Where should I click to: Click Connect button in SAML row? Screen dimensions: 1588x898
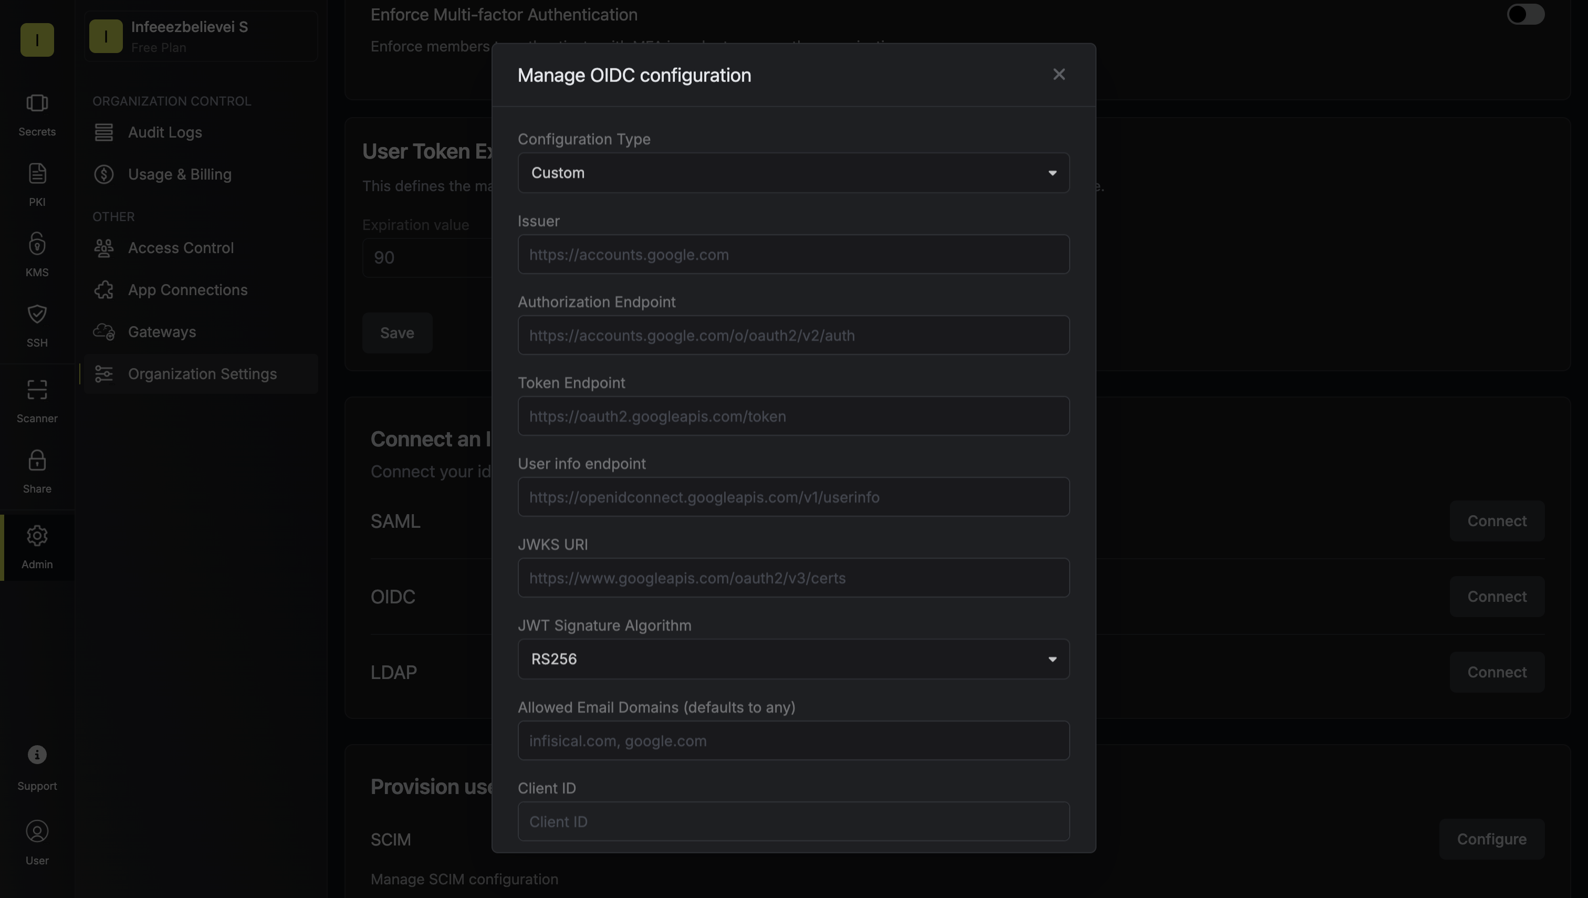click(x=1497, y=521)
